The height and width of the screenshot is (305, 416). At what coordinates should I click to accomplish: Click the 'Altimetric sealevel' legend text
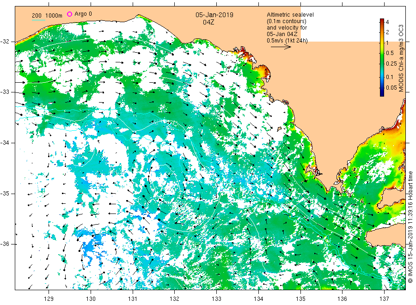coord(290,15)
